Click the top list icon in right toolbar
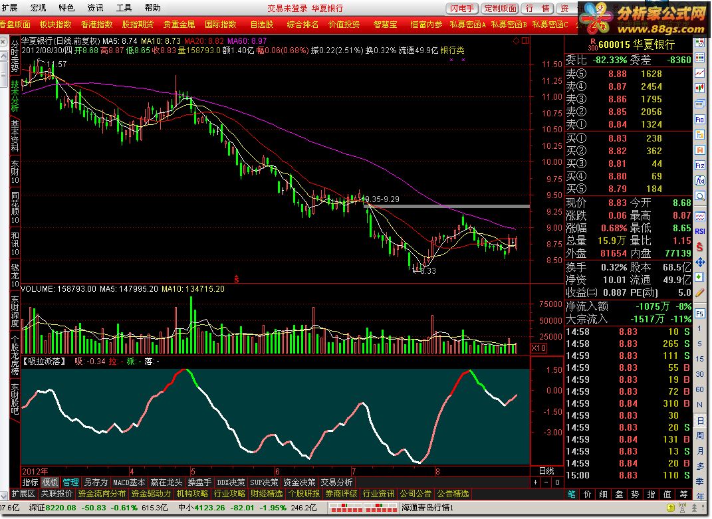This screenshot has height=519, width=712. [700, 43]
